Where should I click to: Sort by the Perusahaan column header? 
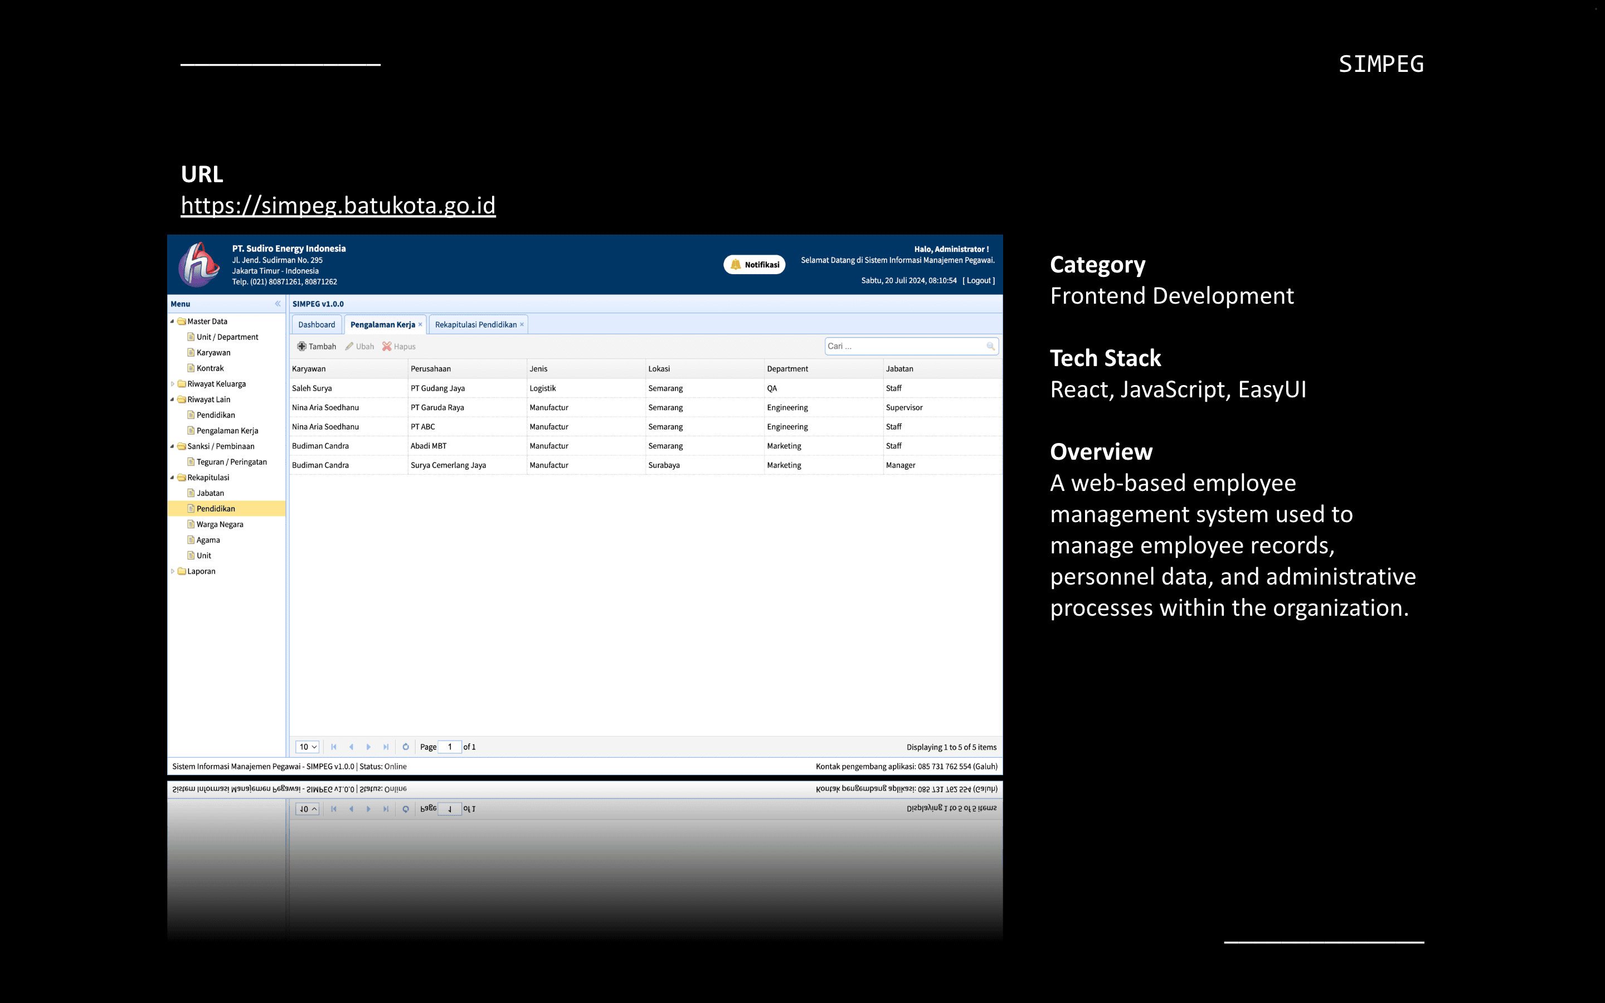point(467,369)
